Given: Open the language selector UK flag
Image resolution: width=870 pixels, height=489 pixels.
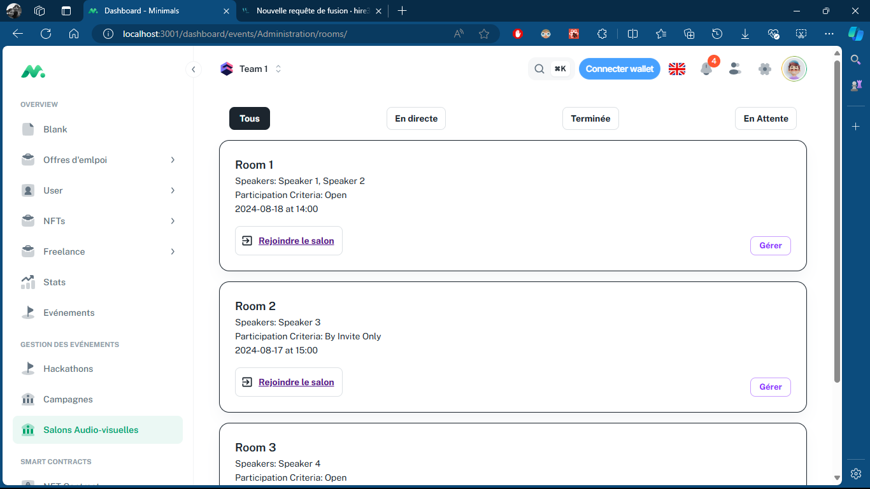Looking at the screenshot, I should 677,69.
